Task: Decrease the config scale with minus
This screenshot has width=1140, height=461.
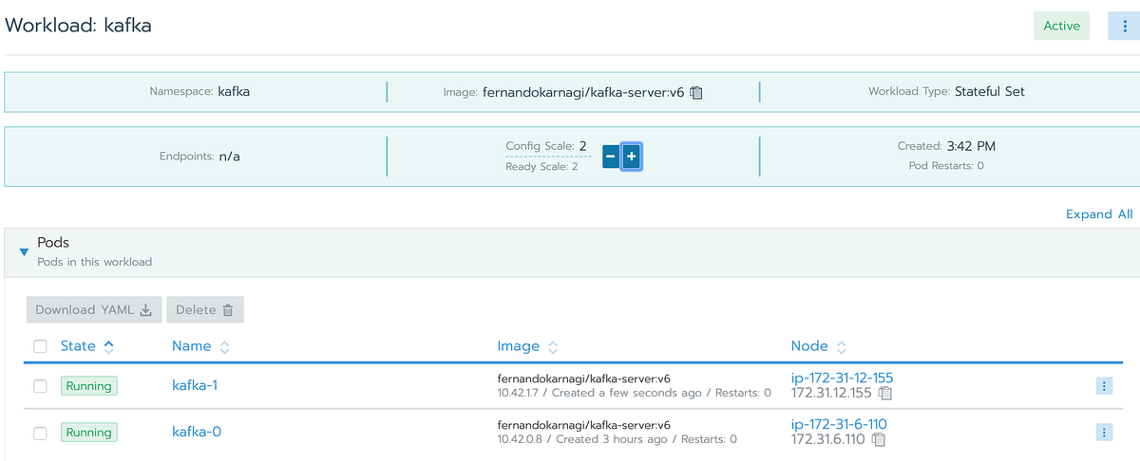Action: click(x=611, y=157)
